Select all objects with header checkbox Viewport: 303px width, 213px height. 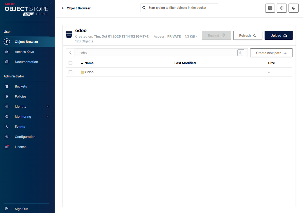pyautogui.click(x=70, y=63)
